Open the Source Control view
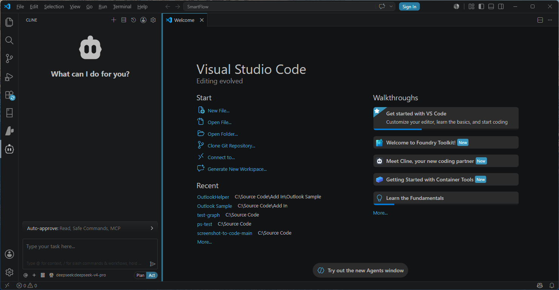Image resolution: width=559 pixels, height=290 pixels. (x=9, y=58)
